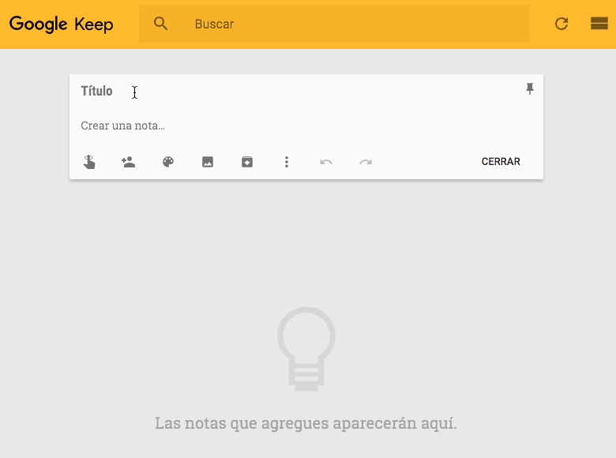
Task: Refresh notes using the reload icon
Action: coord(562,24)
